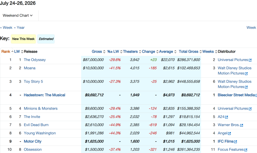
Task: Sort by Total Gross column header
Action: coord(190,52)
